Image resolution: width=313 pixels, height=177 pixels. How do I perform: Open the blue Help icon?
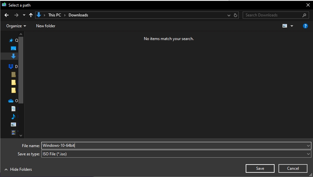point(305,26)
